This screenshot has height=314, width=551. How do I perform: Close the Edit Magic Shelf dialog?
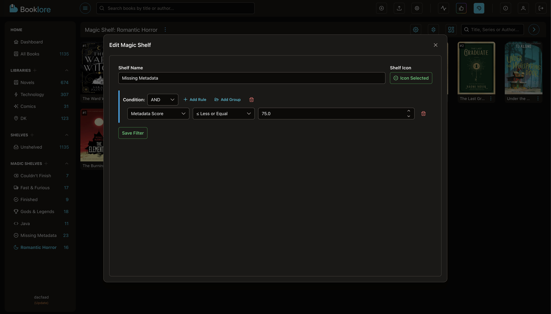tap(435, 45)
